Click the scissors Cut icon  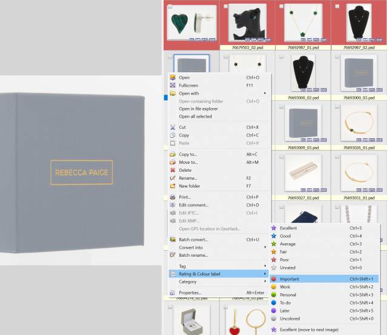click(173, 127)
